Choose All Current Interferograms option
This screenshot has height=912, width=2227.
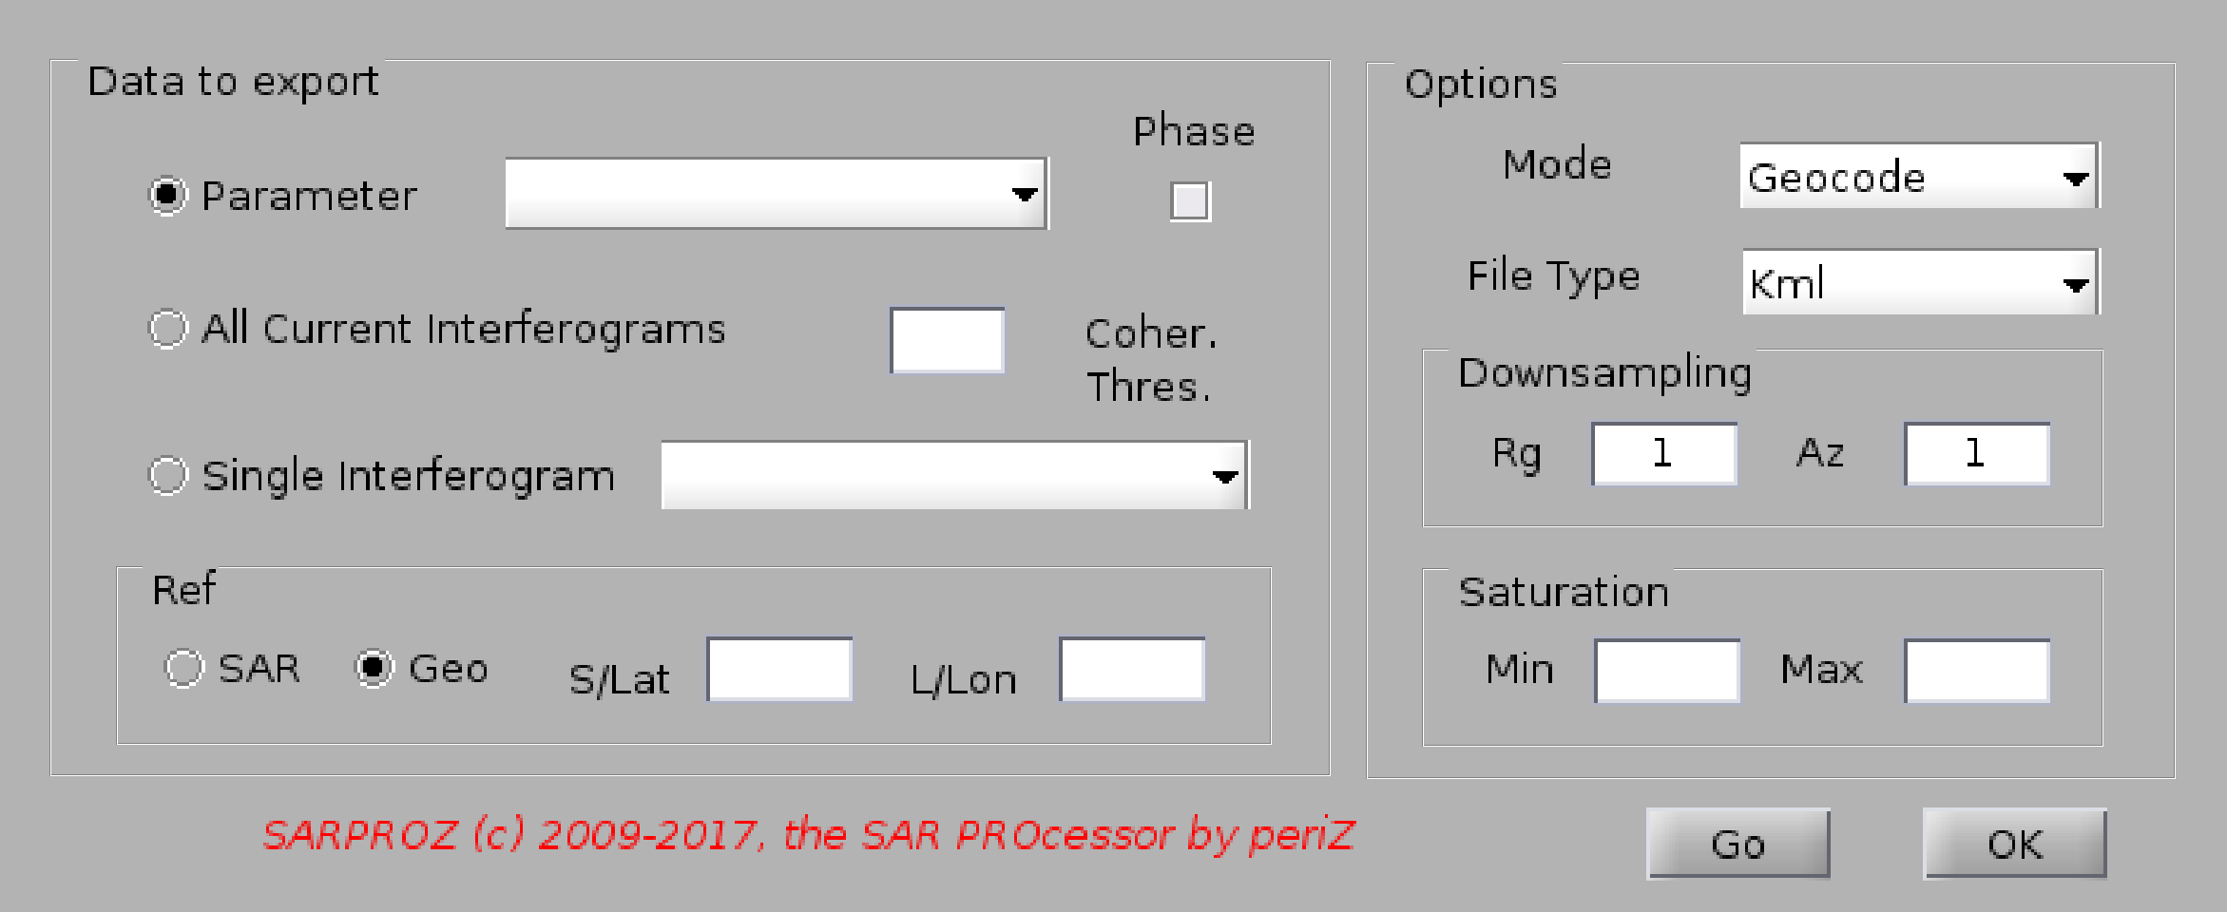pyautogui.click(x=168, y=329)
